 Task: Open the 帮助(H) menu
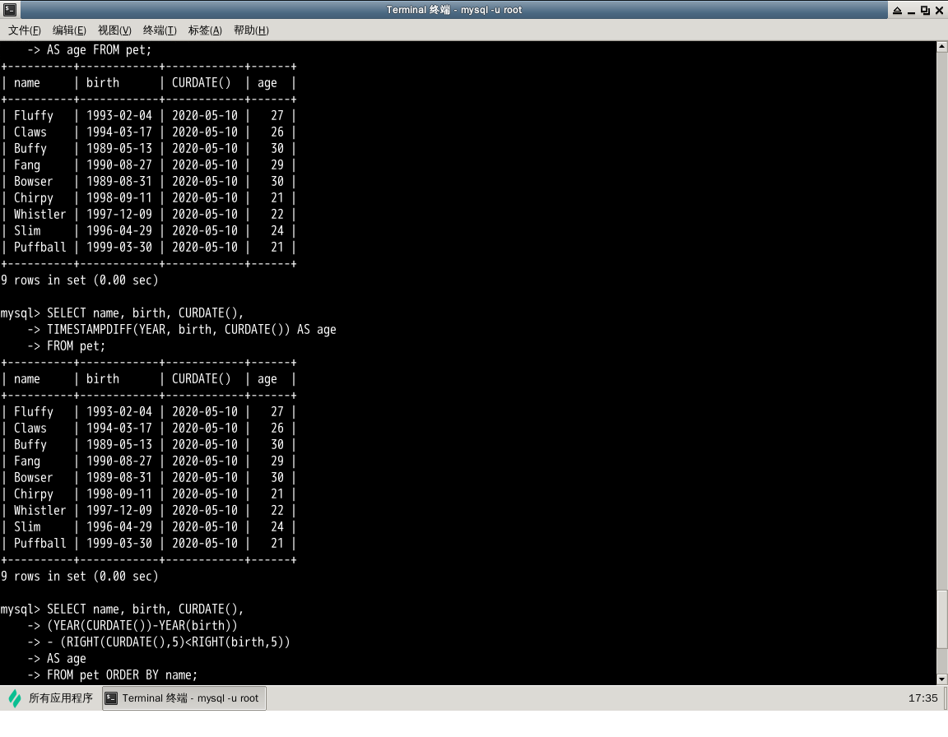point(251,30)
